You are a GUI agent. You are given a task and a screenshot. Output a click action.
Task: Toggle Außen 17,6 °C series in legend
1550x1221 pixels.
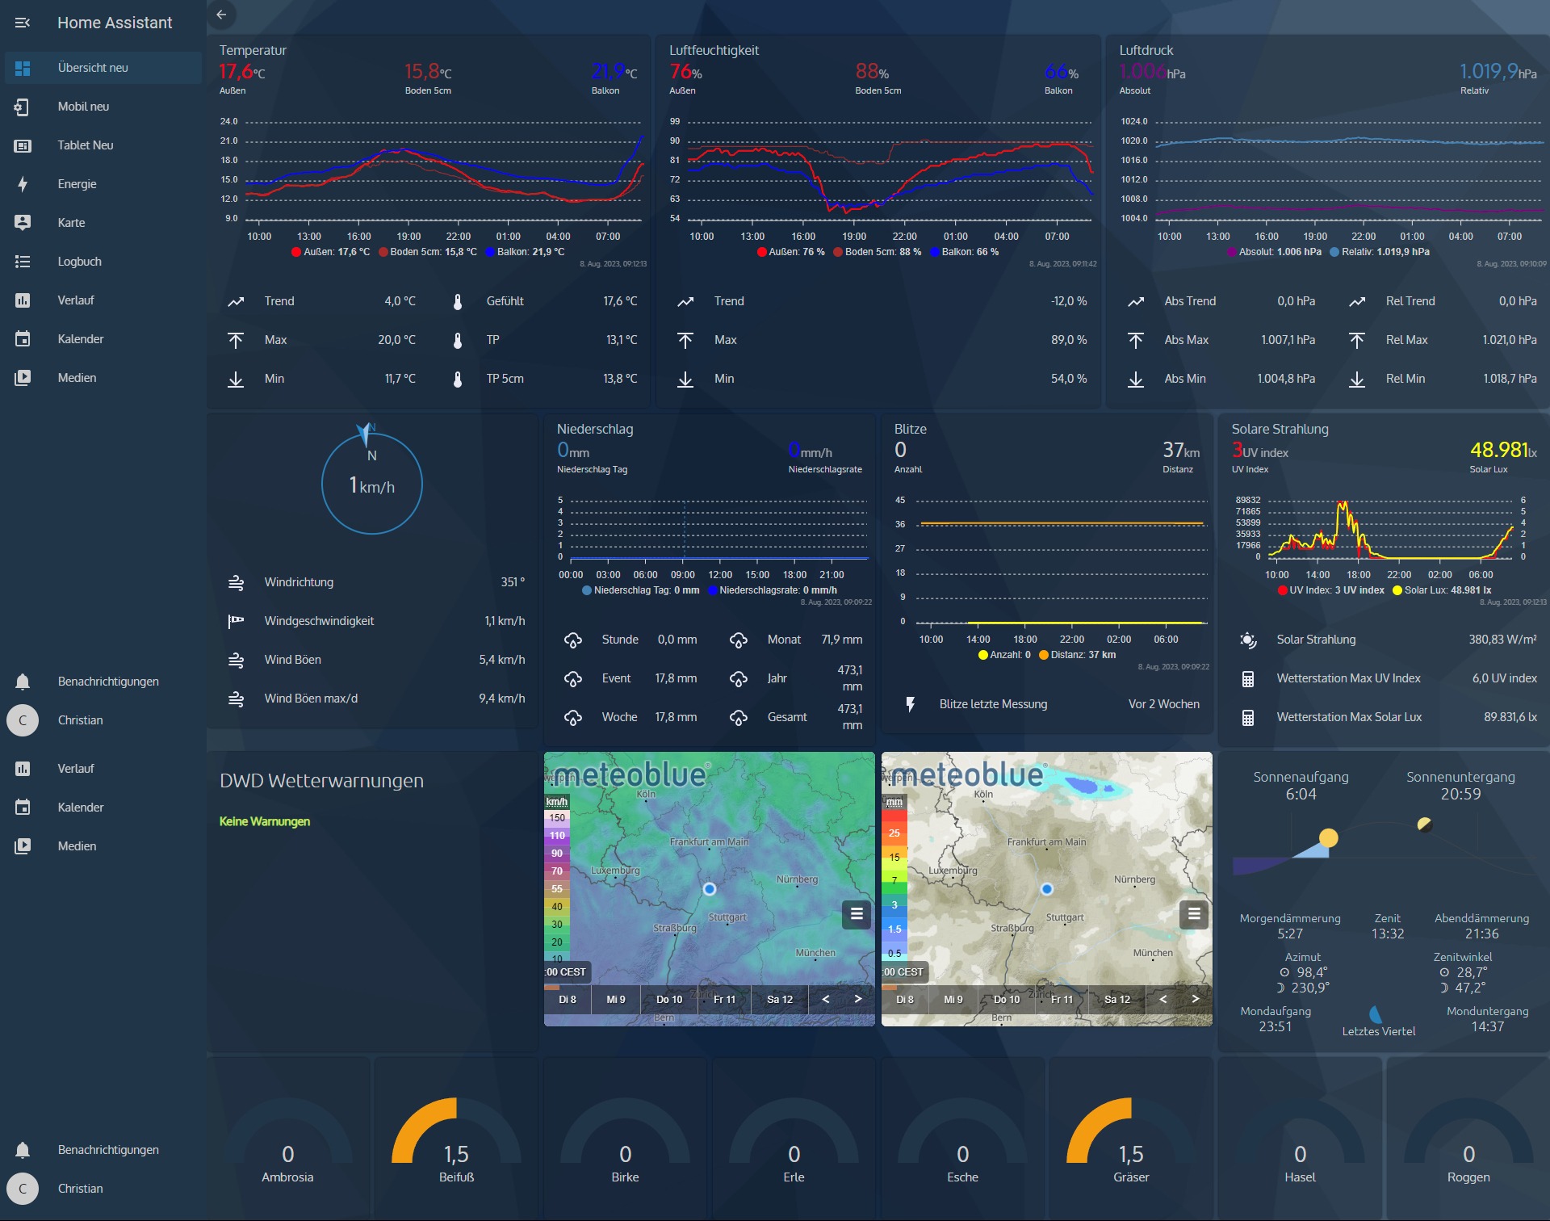pyautogui.click(x=331, y=252)
